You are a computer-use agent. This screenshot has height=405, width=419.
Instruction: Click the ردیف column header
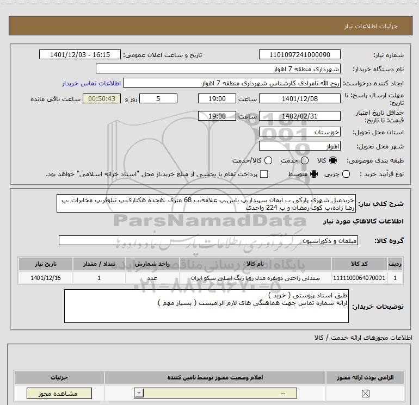(395, 264)
